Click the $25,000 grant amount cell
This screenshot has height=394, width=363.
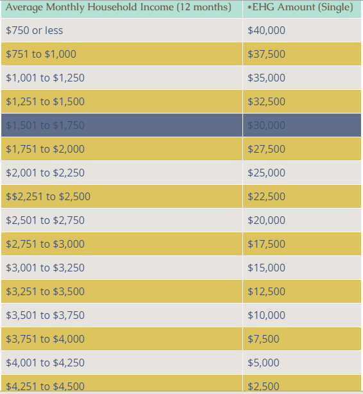302,173
